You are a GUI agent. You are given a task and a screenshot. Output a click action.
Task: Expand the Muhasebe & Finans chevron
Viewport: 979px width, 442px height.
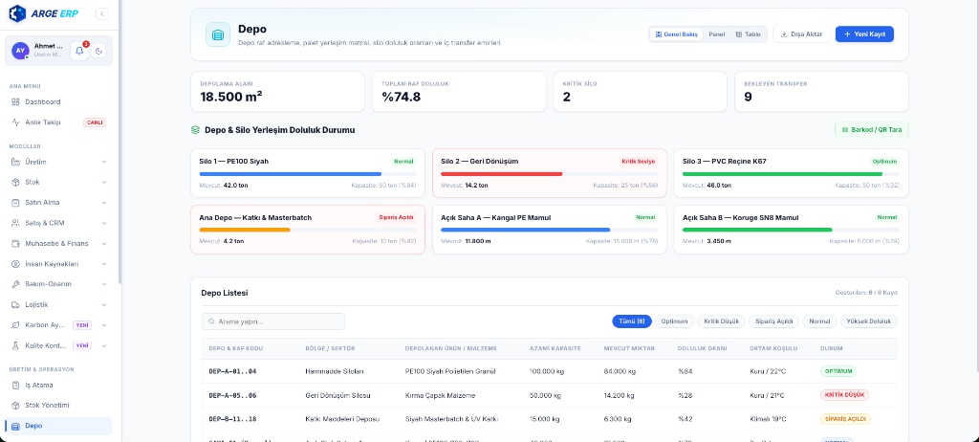(x=103, y=243)
